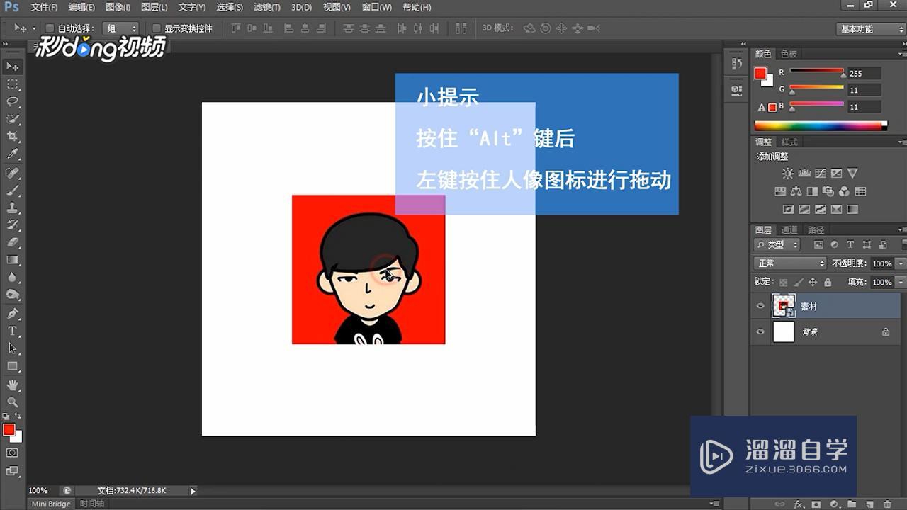Select the Zoom tool

11,402
